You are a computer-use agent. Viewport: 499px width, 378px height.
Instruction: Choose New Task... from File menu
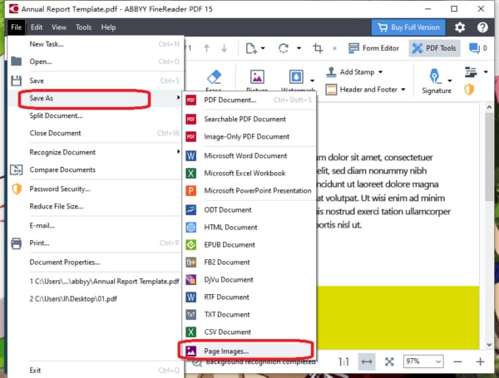(96, 44)
